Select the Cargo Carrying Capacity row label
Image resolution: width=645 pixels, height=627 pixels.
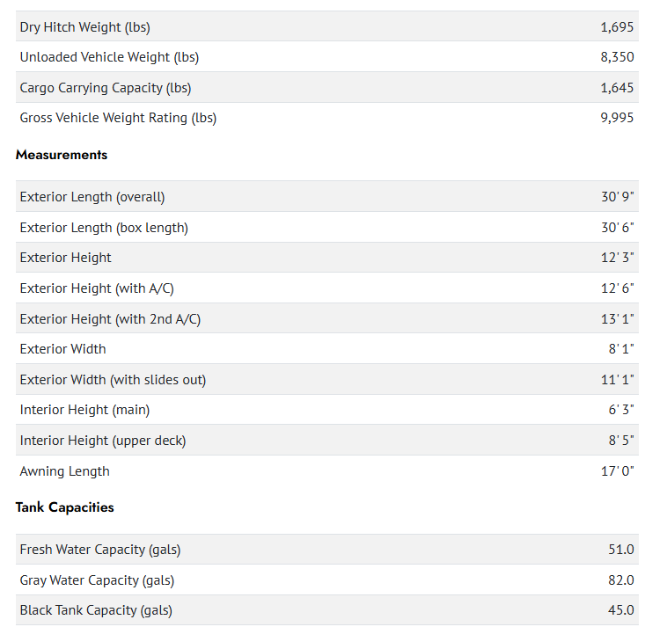point(105,88)
